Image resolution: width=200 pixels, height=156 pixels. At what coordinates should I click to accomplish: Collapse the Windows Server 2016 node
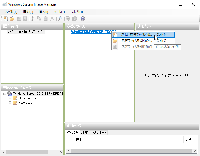pos(5,94)
